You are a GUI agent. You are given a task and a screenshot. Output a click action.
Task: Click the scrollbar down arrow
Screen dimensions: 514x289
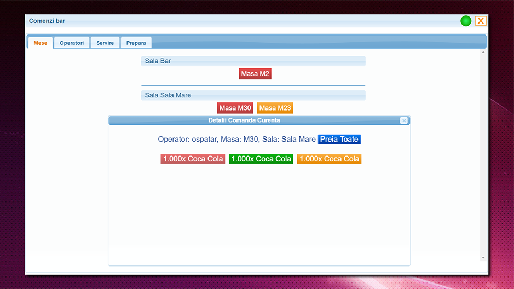click(x=483, y=258)
